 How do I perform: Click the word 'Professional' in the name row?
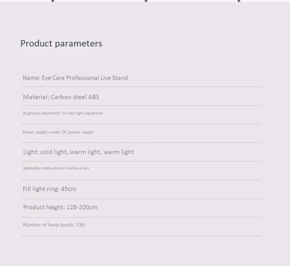[x=83, y=78]
